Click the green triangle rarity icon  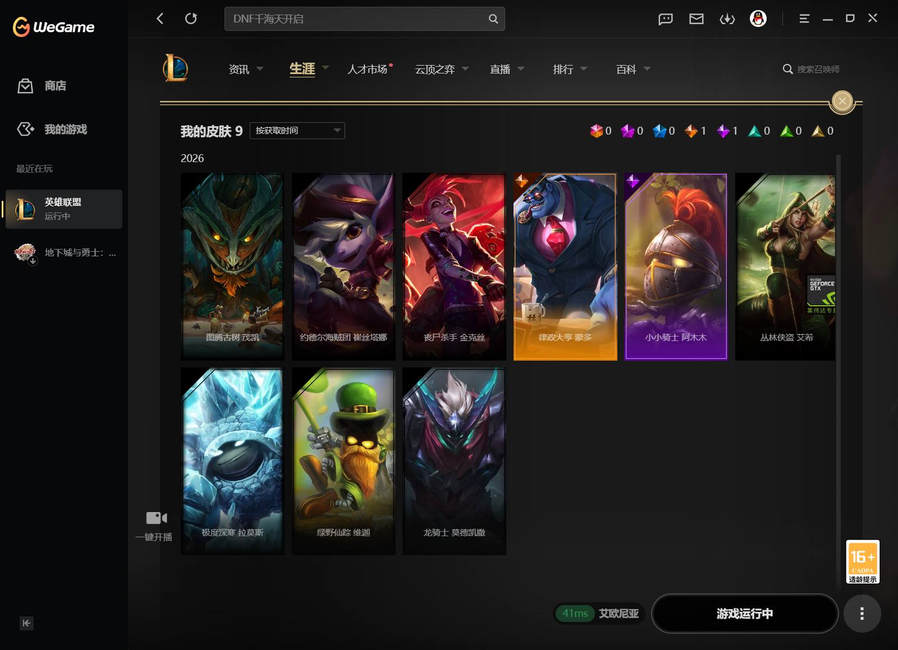[786, 131]
